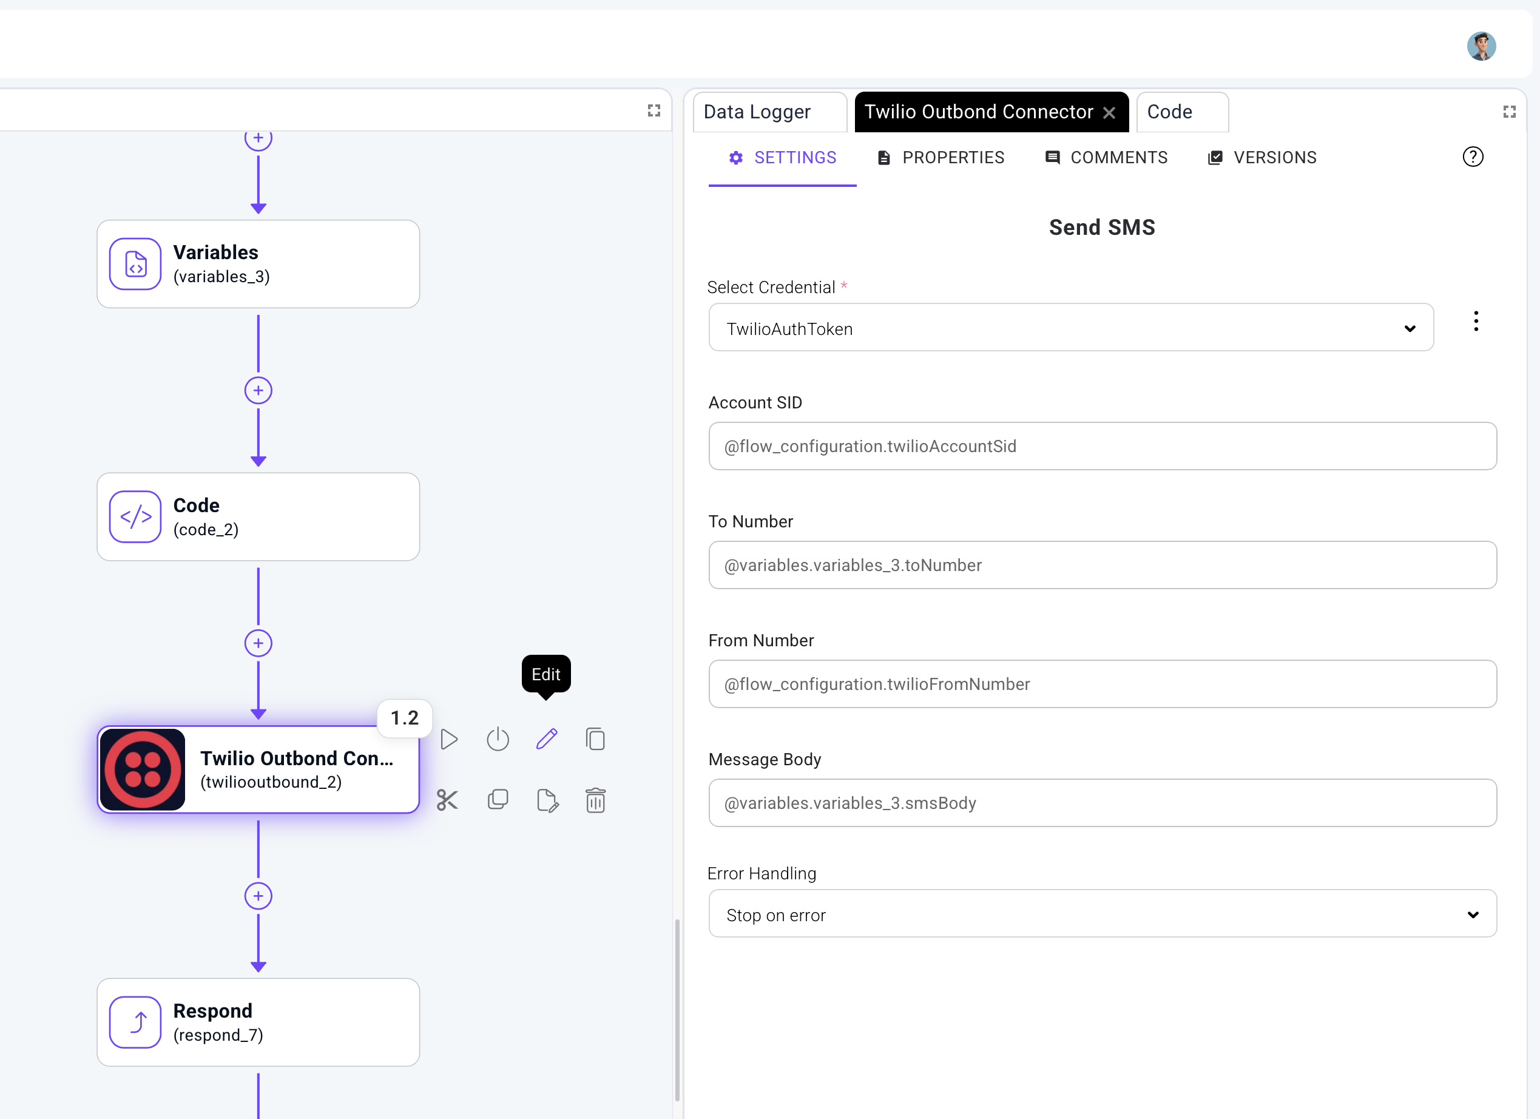Click the Code node brackets icon
The height and width of the screenshot is (1119, 1540).
pos(135,517)
